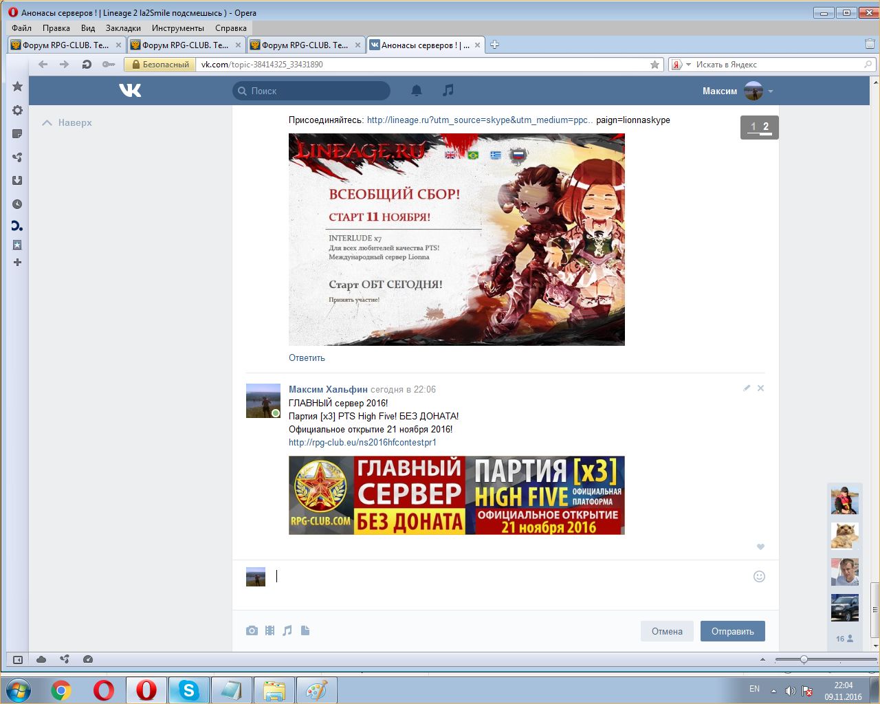The height and width of the screenshot is (704, 880).
Task: Click the VK Поиск search field
Action: point(313,91)
